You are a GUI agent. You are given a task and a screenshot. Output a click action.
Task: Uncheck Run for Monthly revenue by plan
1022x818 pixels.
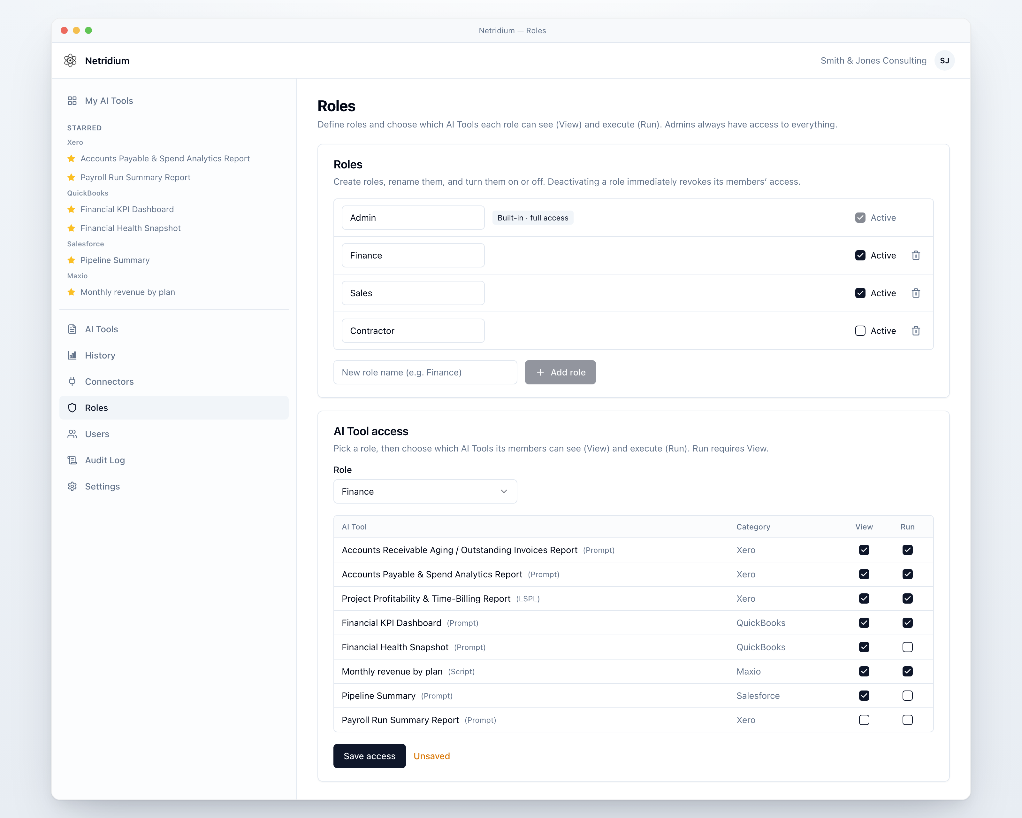coord(907,671)
